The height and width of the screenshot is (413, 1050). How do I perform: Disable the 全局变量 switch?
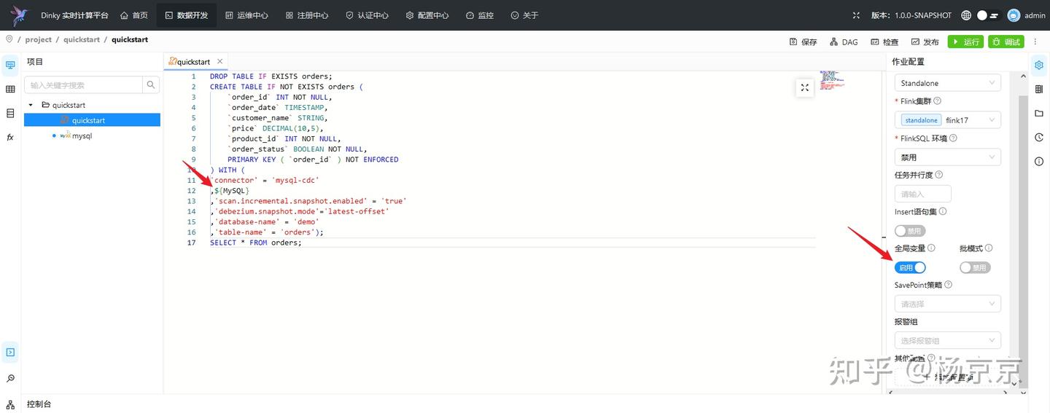[909, 267]
